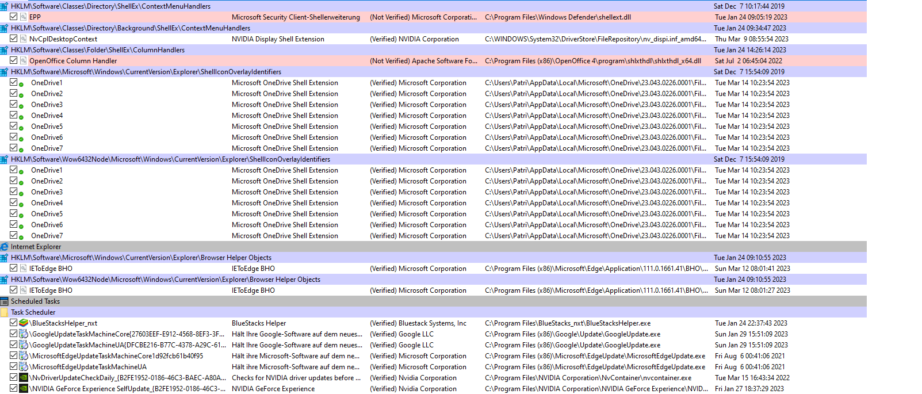Select the Scheduled Tasks category row
Image resolution: width=922 pixels, height=394 pixels.
[x=433, y=301]
